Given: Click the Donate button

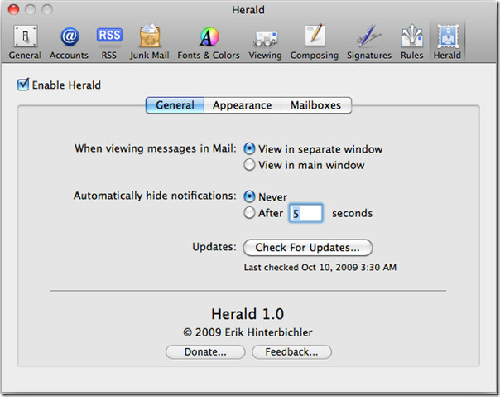Looking at the screenshot, I should tap(205, 351).
